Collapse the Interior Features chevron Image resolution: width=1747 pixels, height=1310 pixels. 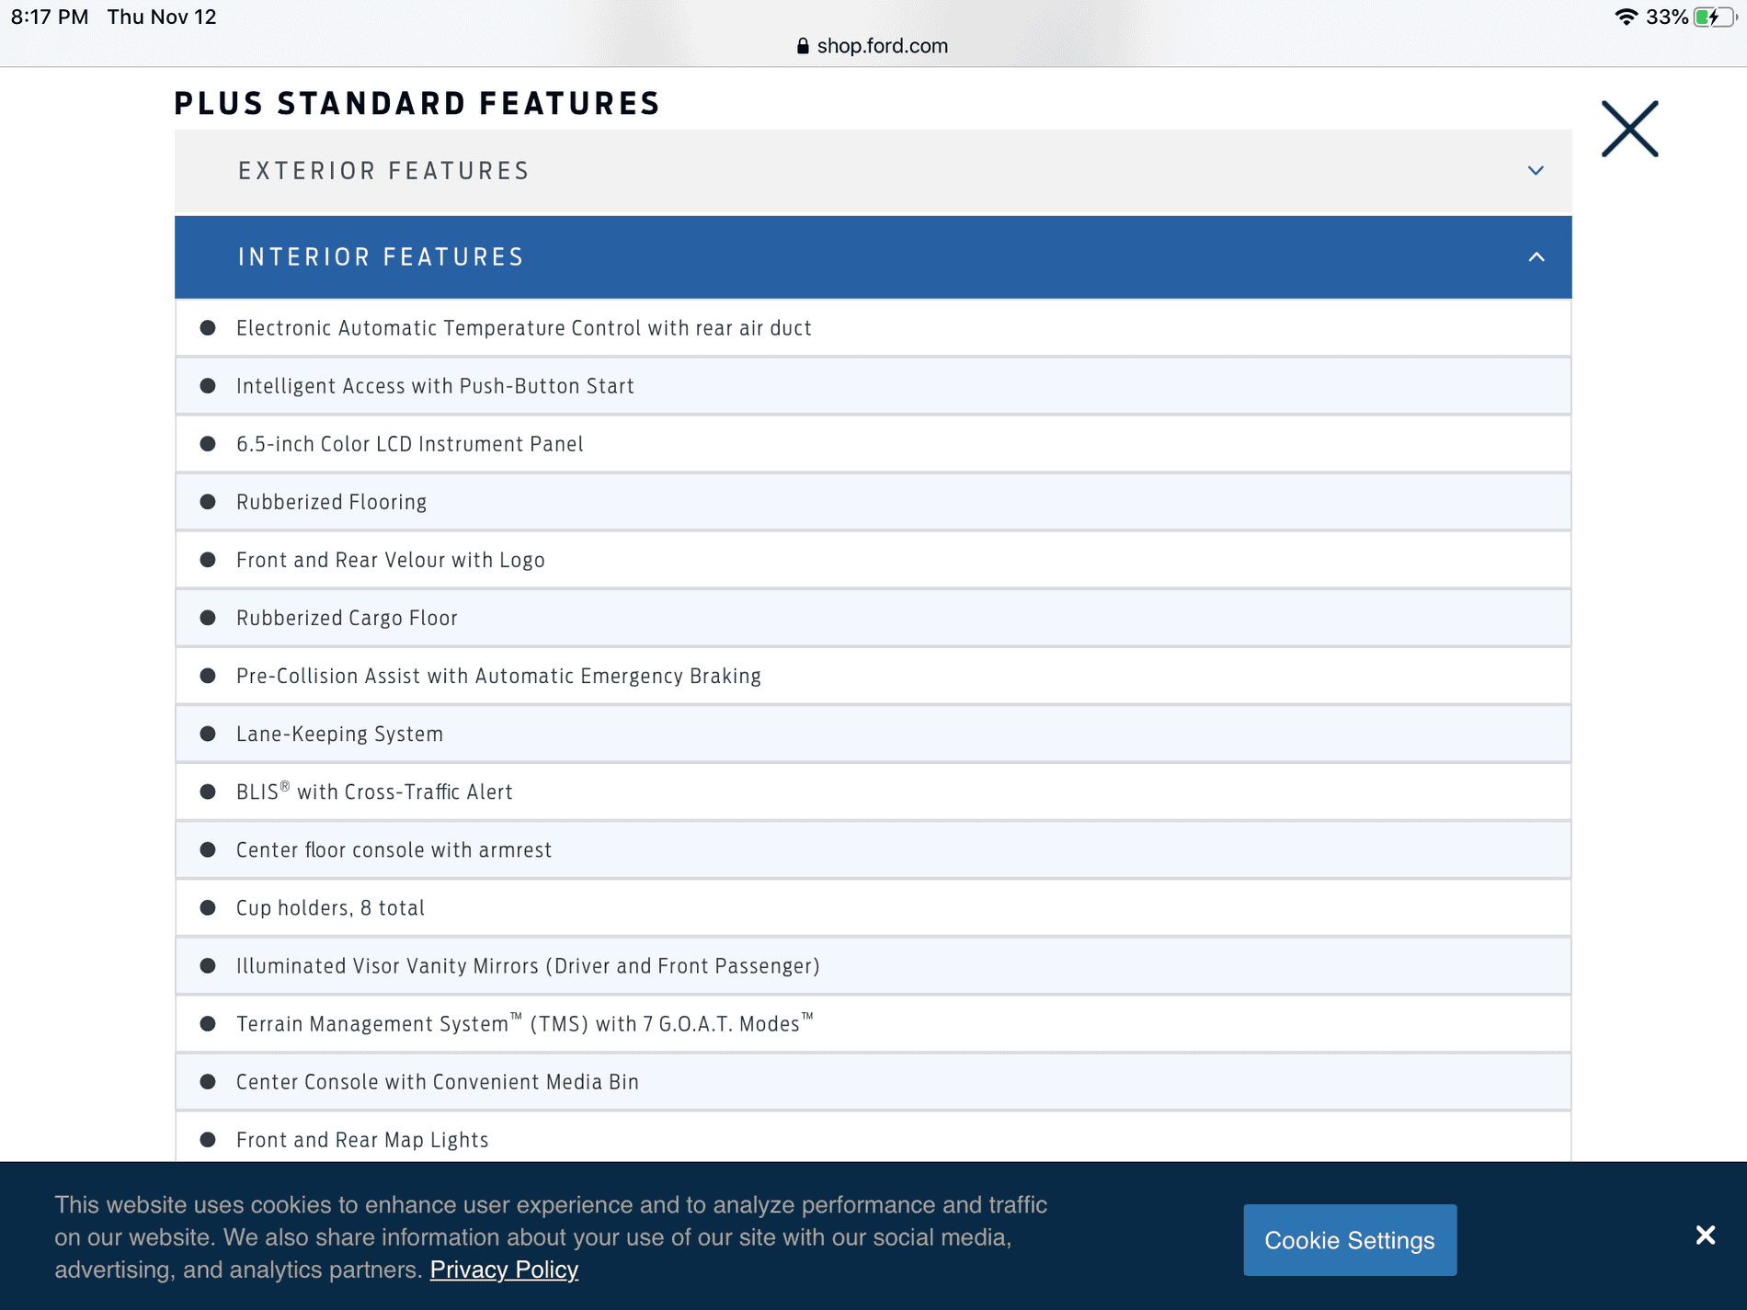click(1536, 257)
